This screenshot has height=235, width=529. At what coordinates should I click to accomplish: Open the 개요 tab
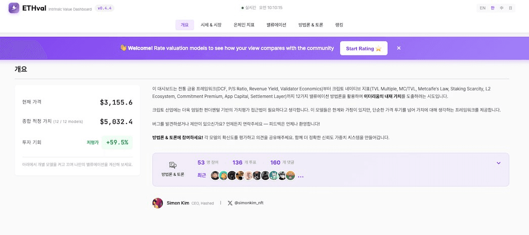click(185, 25)
